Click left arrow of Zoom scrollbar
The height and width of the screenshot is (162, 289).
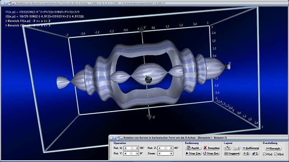point(159,153)
